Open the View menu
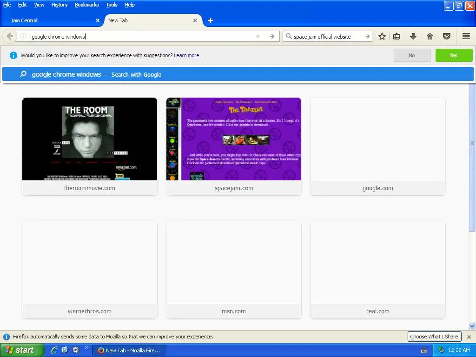This screenshot has height=357, width=476. pyautogui.click(x=39, y=5)
